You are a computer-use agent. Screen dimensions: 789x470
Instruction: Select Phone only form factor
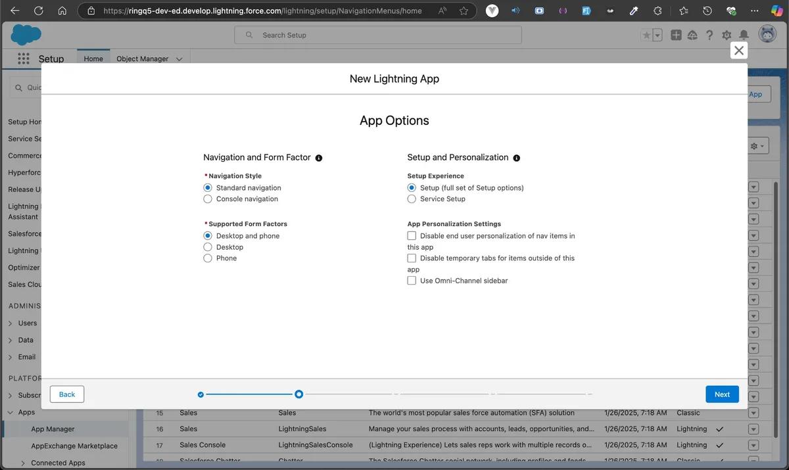click(208, 258)
